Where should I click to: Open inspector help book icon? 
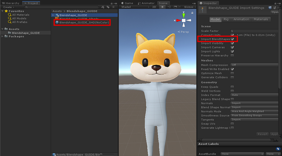270,8
